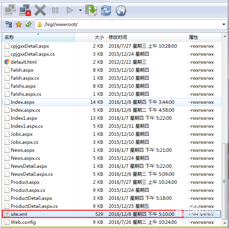Click the globe browser icon
Screen dimensions: 229x228
click(121, 11)
